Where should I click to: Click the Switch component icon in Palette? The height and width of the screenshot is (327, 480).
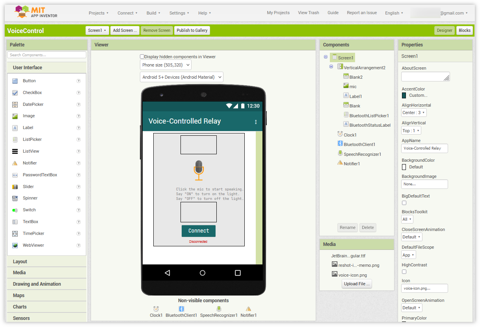[15, 210]
